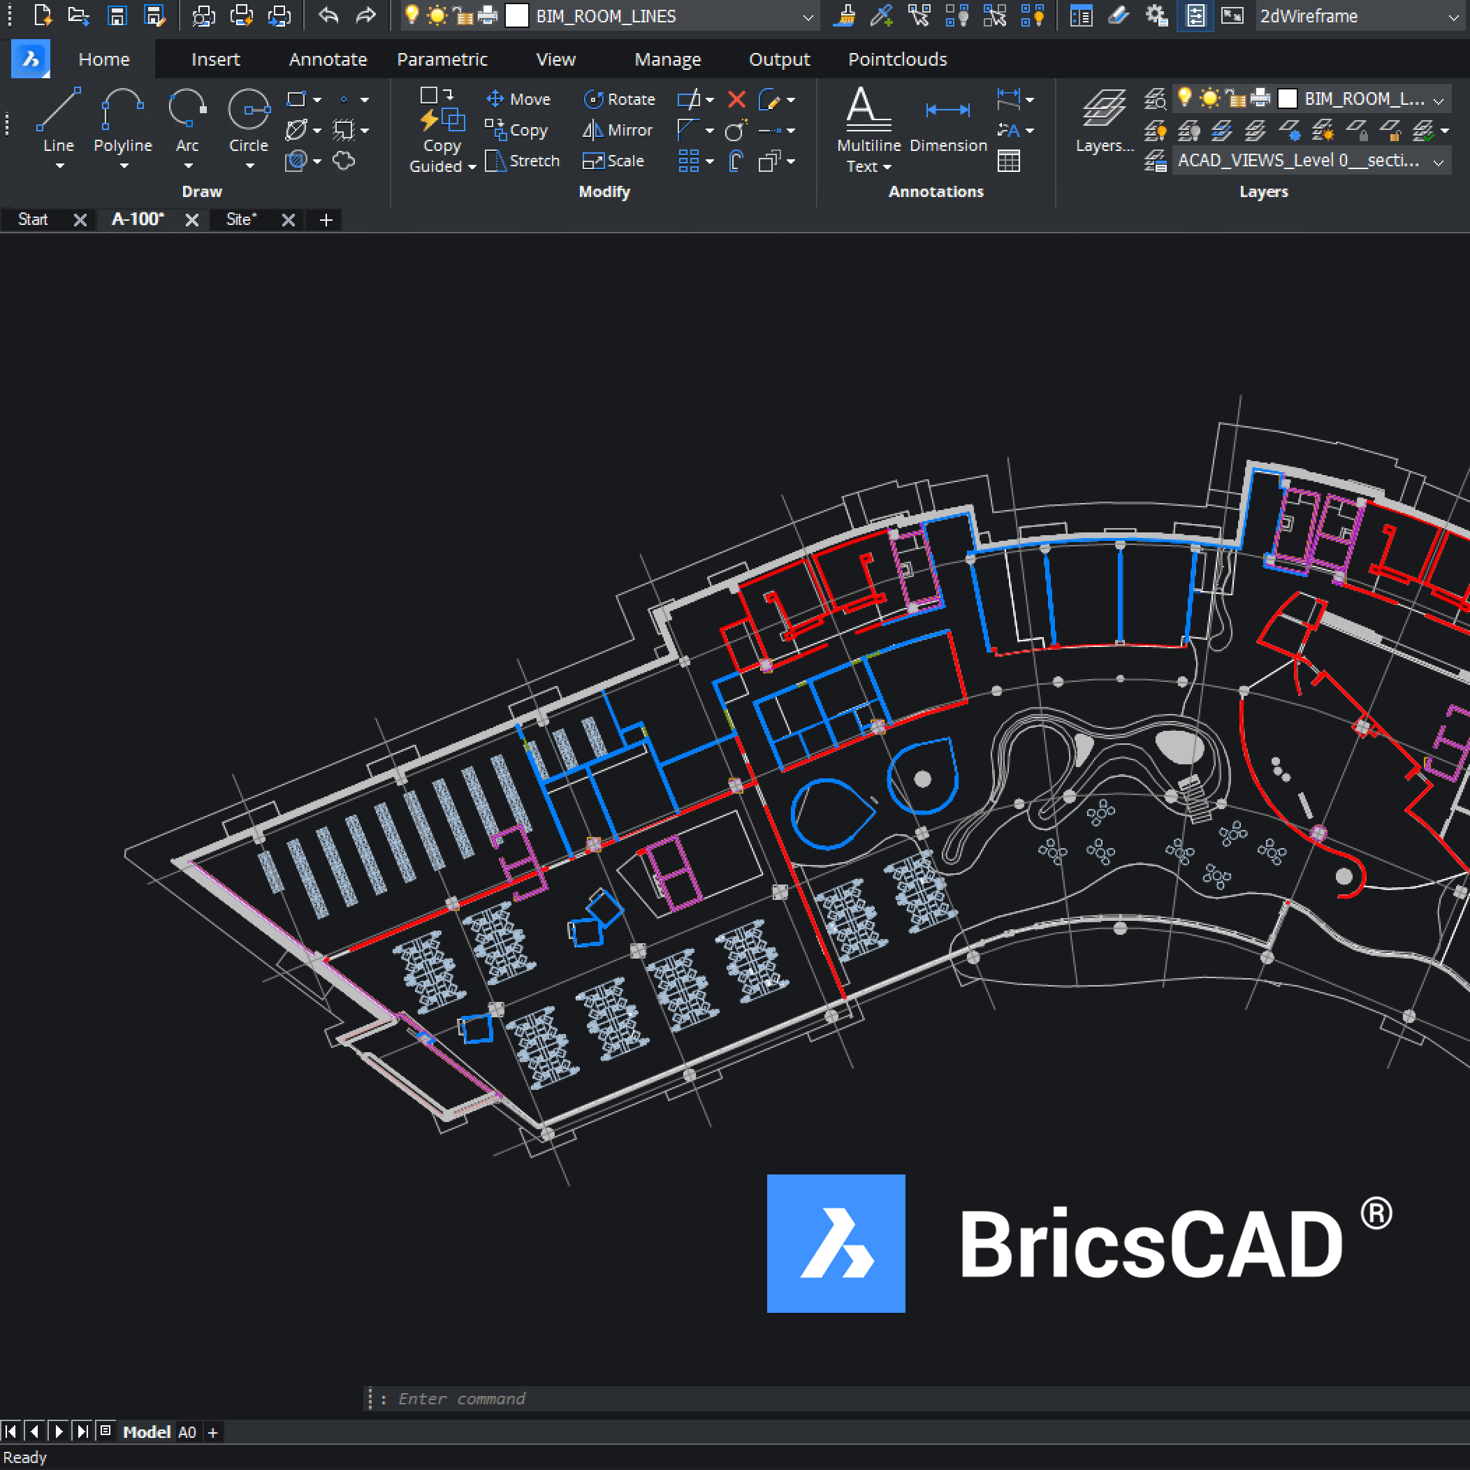Click the eyedropper Add Selected icon
Image resolution: width=1470 pixels, height=1470 pixels.
[881, 15]
